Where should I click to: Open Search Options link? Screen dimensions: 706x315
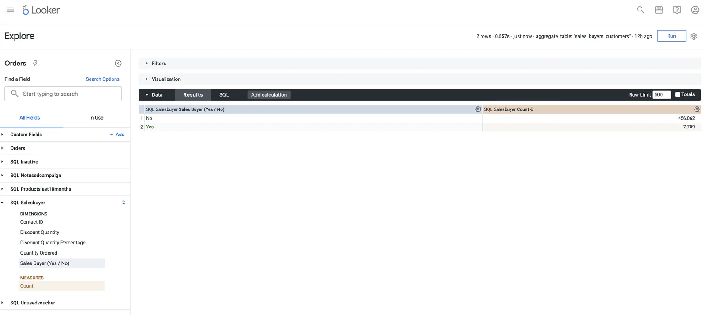click(102, 79)
